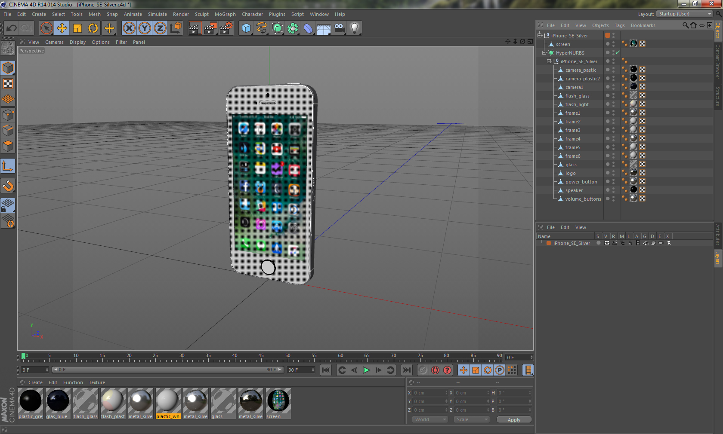Select the Live Selection tool
This screenshot has height=434, width=723.
46,28
